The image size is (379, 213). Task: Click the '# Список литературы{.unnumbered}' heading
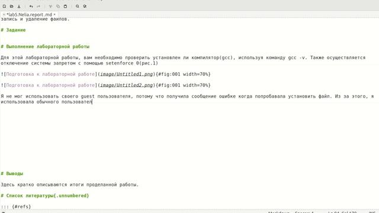point(45,196)
